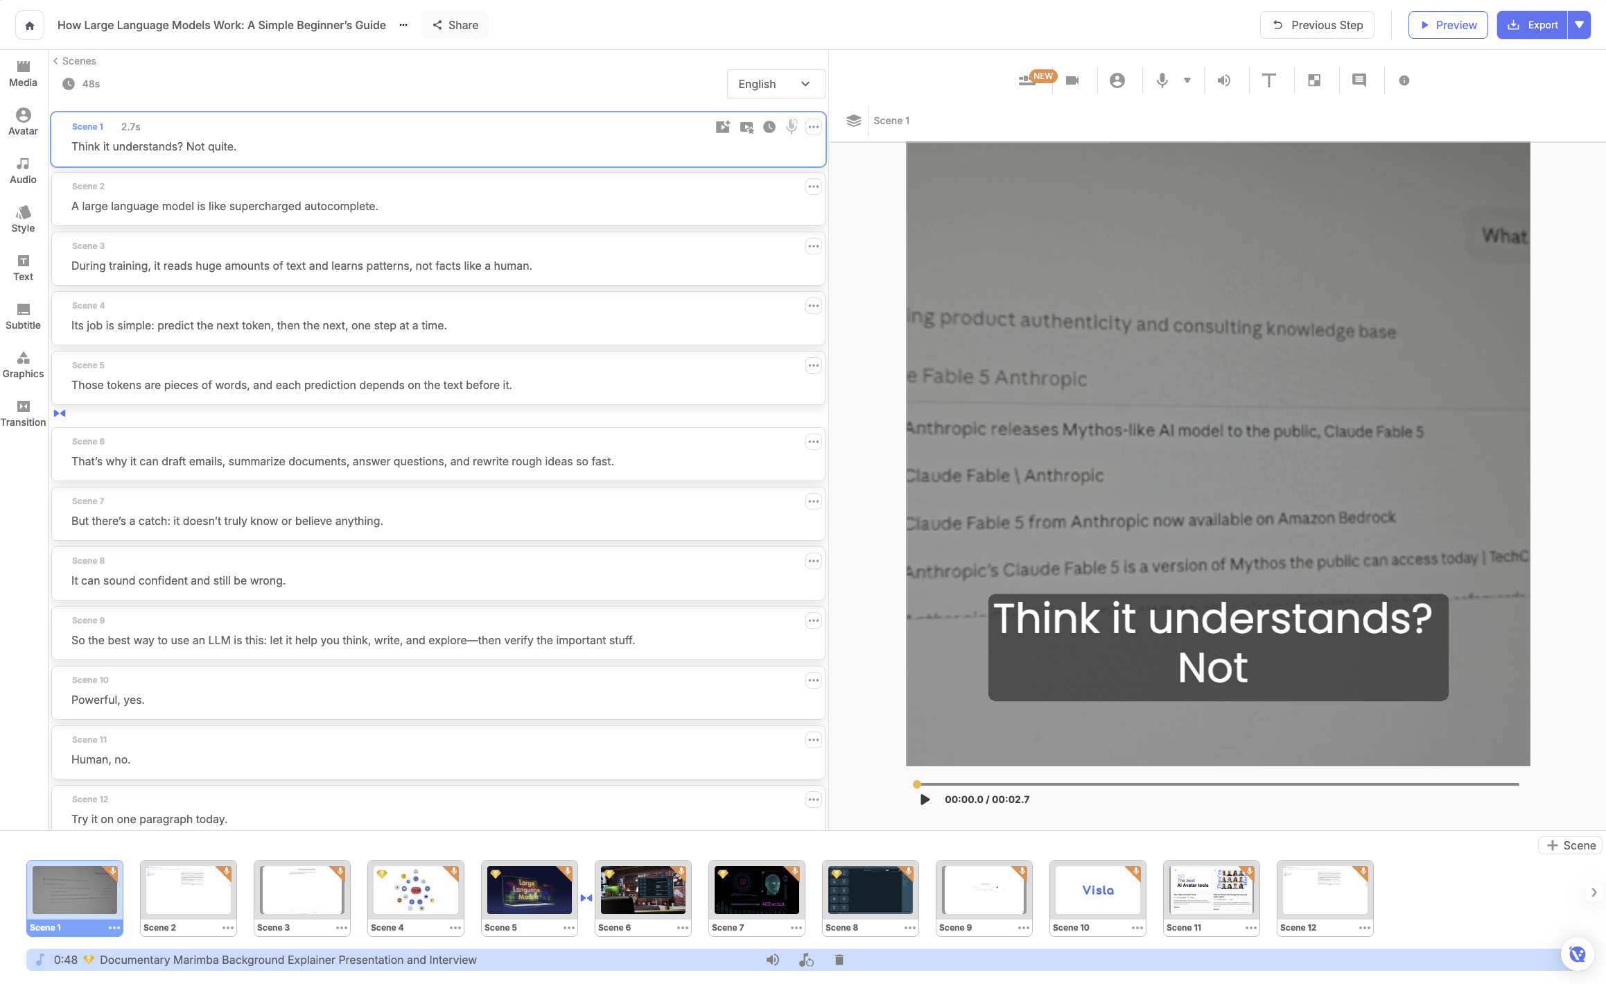The height and width of the screenshot is (984, 1606).
Task: Play the scene preview
Action: pos(925,800)
